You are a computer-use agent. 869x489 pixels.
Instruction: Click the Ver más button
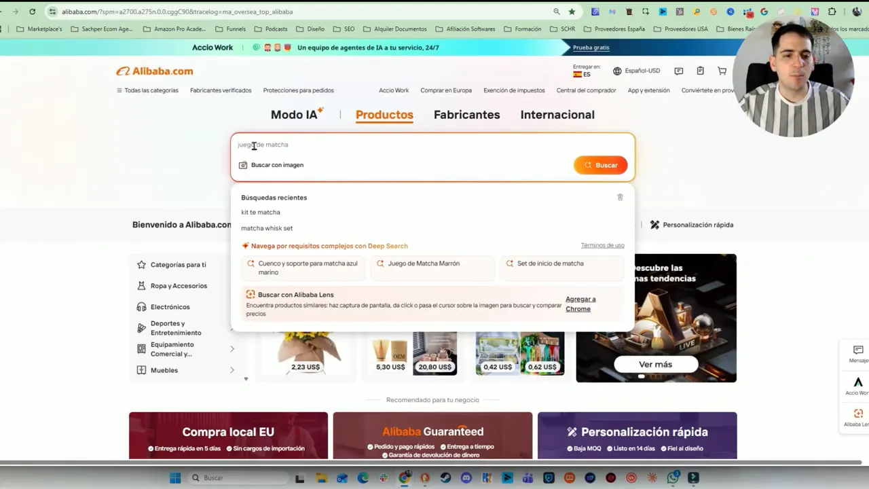(x=656, y=365)
